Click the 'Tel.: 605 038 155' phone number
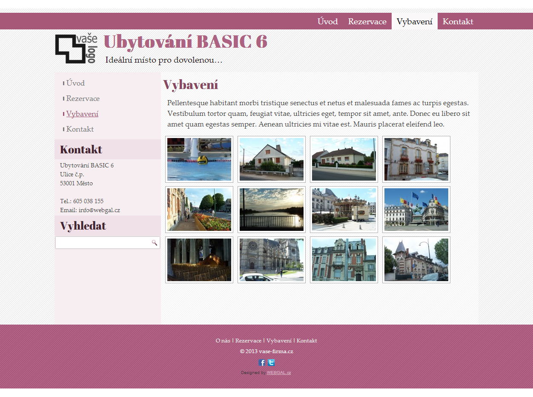Viewport: 533px width, 397px height. (82, 201)
